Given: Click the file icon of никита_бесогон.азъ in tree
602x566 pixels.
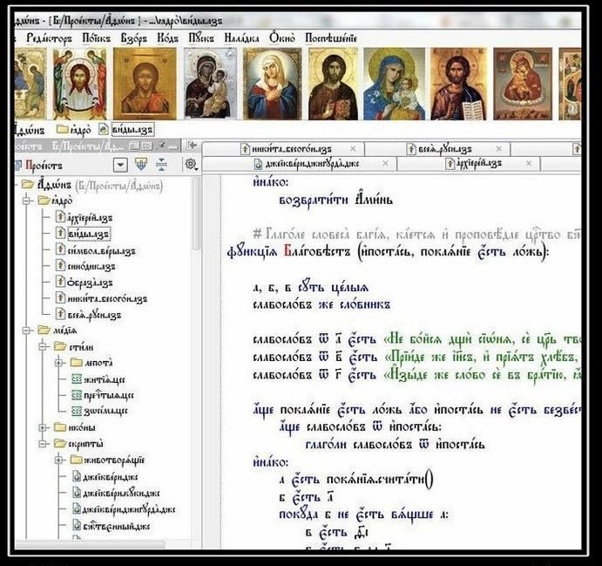Looking at the screenshot, I should 60,297.
